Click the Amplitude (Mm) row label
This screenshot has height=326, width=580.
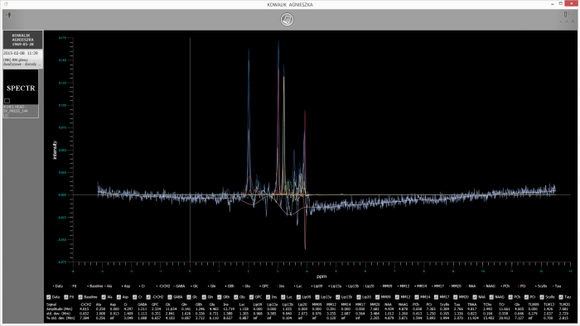coord(59,309)
